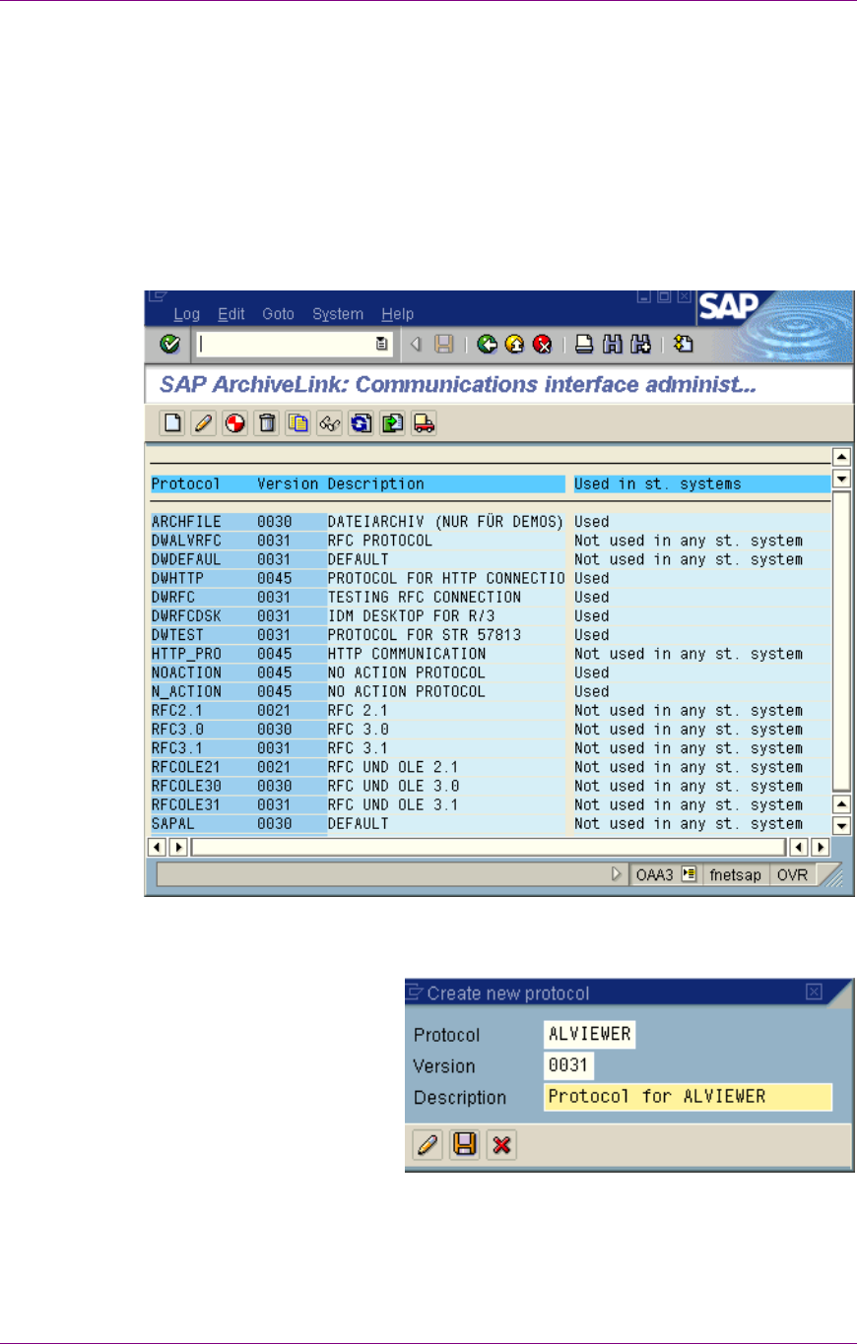Click the blue Refresh icon

point(362,423)
